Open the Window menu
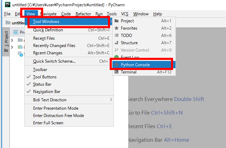Image resolution: width=226 pixels, height=148 pixels. 141,14
